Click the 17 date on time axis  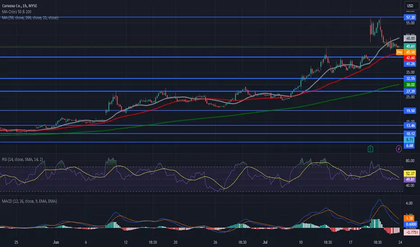(350, 243)
